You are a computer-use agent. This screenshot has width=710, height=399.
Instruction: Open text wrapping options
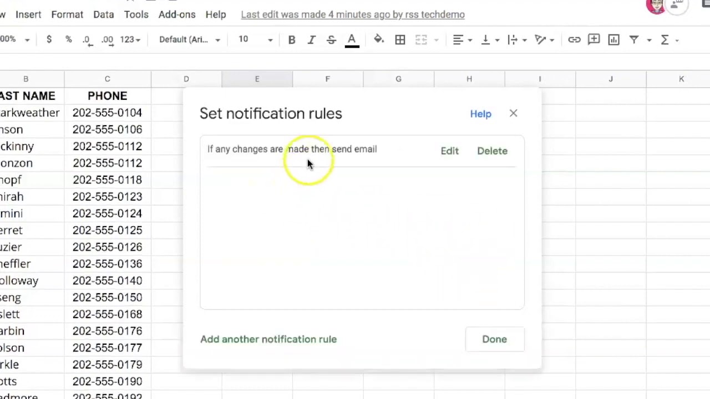tap(516, 39)
